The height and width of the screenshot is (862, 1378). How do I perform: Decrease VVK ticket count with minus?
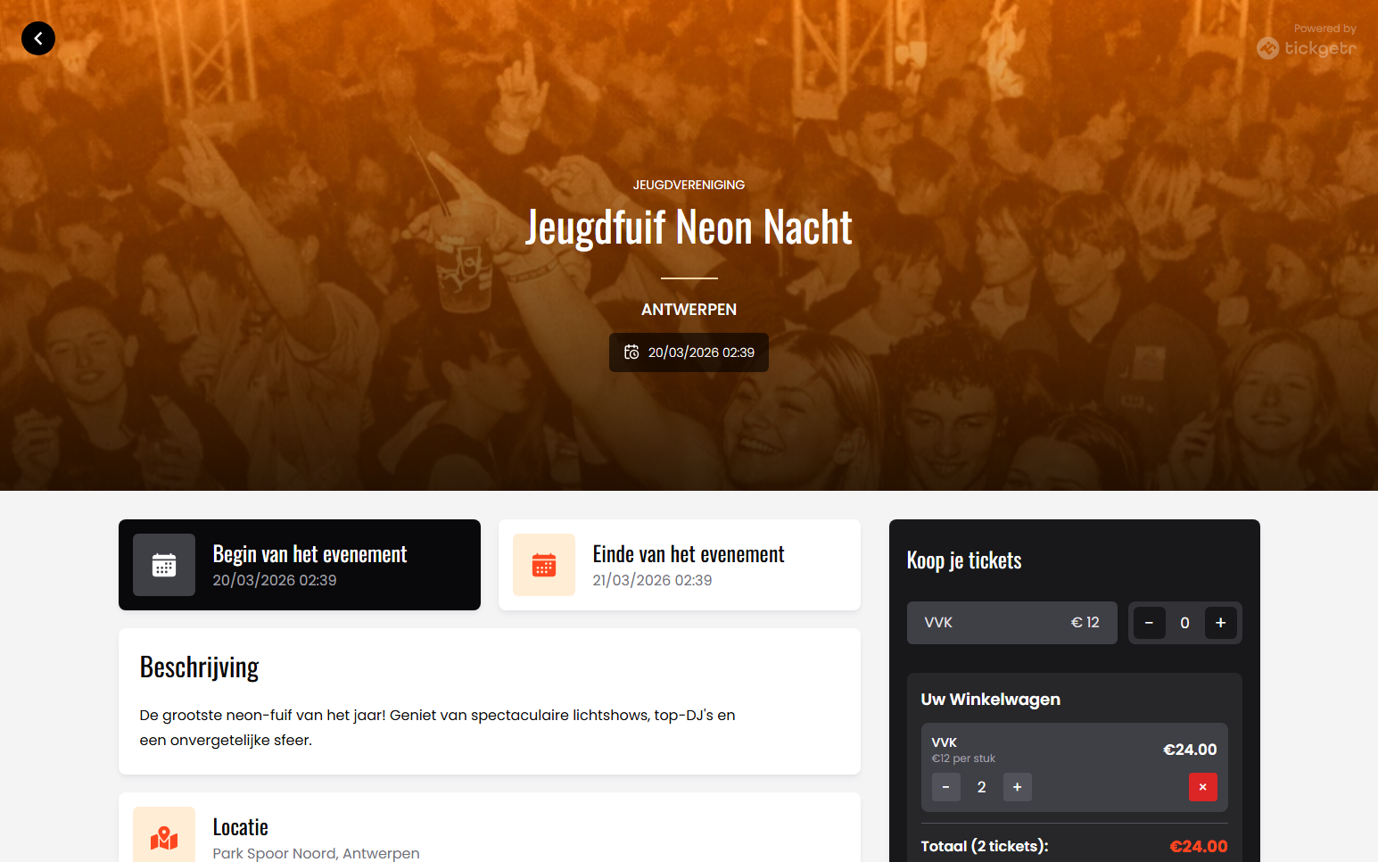pos(1149,623)
